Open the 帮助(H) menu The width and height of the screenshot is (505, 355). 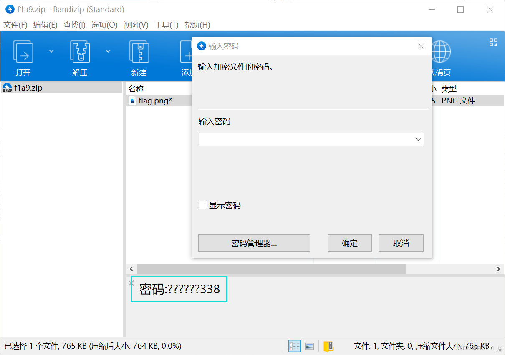point(197,25)
